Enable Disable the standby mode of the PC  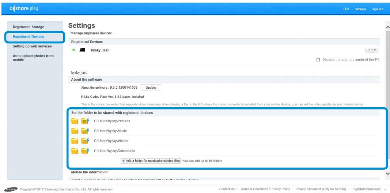point(318,60)
